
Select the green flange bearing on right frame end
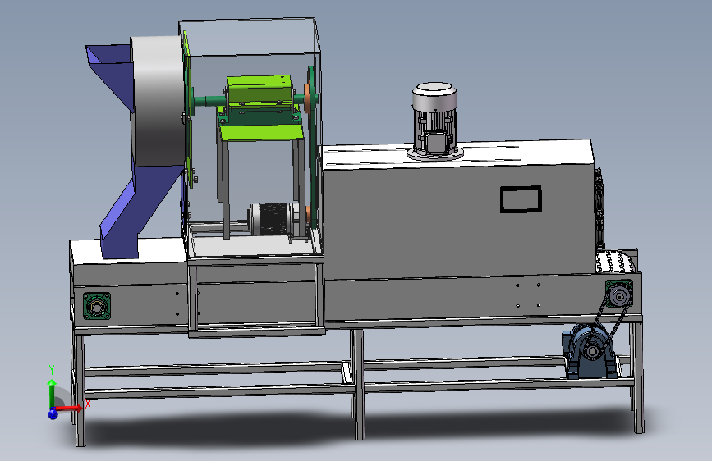pyautogui.click(x=619, y=294)
